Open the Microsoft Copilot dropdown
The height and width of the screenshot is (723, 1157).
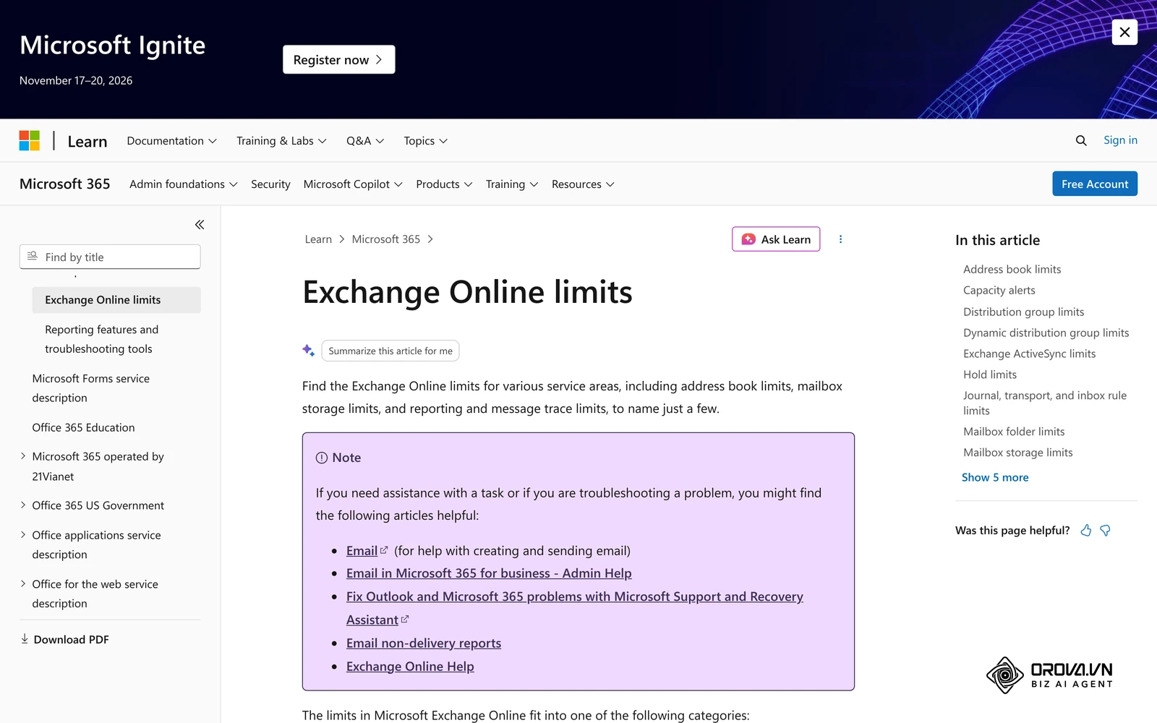[x=353, y=184]
